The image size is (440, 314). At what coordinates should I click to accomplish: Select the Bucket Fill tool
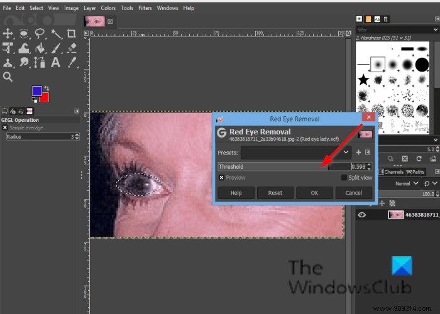(x=40, y=48)
